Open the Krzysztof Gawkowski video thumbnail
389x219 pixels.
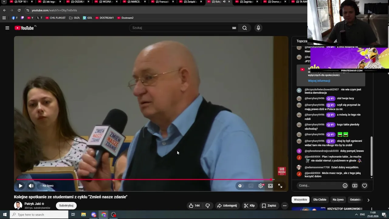(x=308, y=209)
